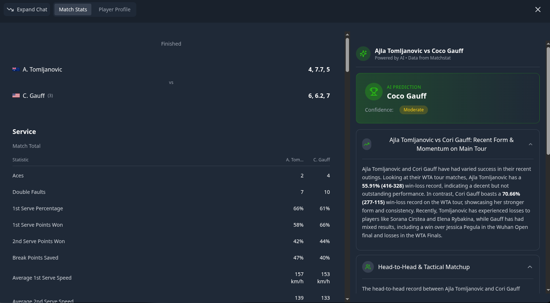The image size is (550, 303).
Task: Open the Expand Chat panel
Action: [27, 9]
